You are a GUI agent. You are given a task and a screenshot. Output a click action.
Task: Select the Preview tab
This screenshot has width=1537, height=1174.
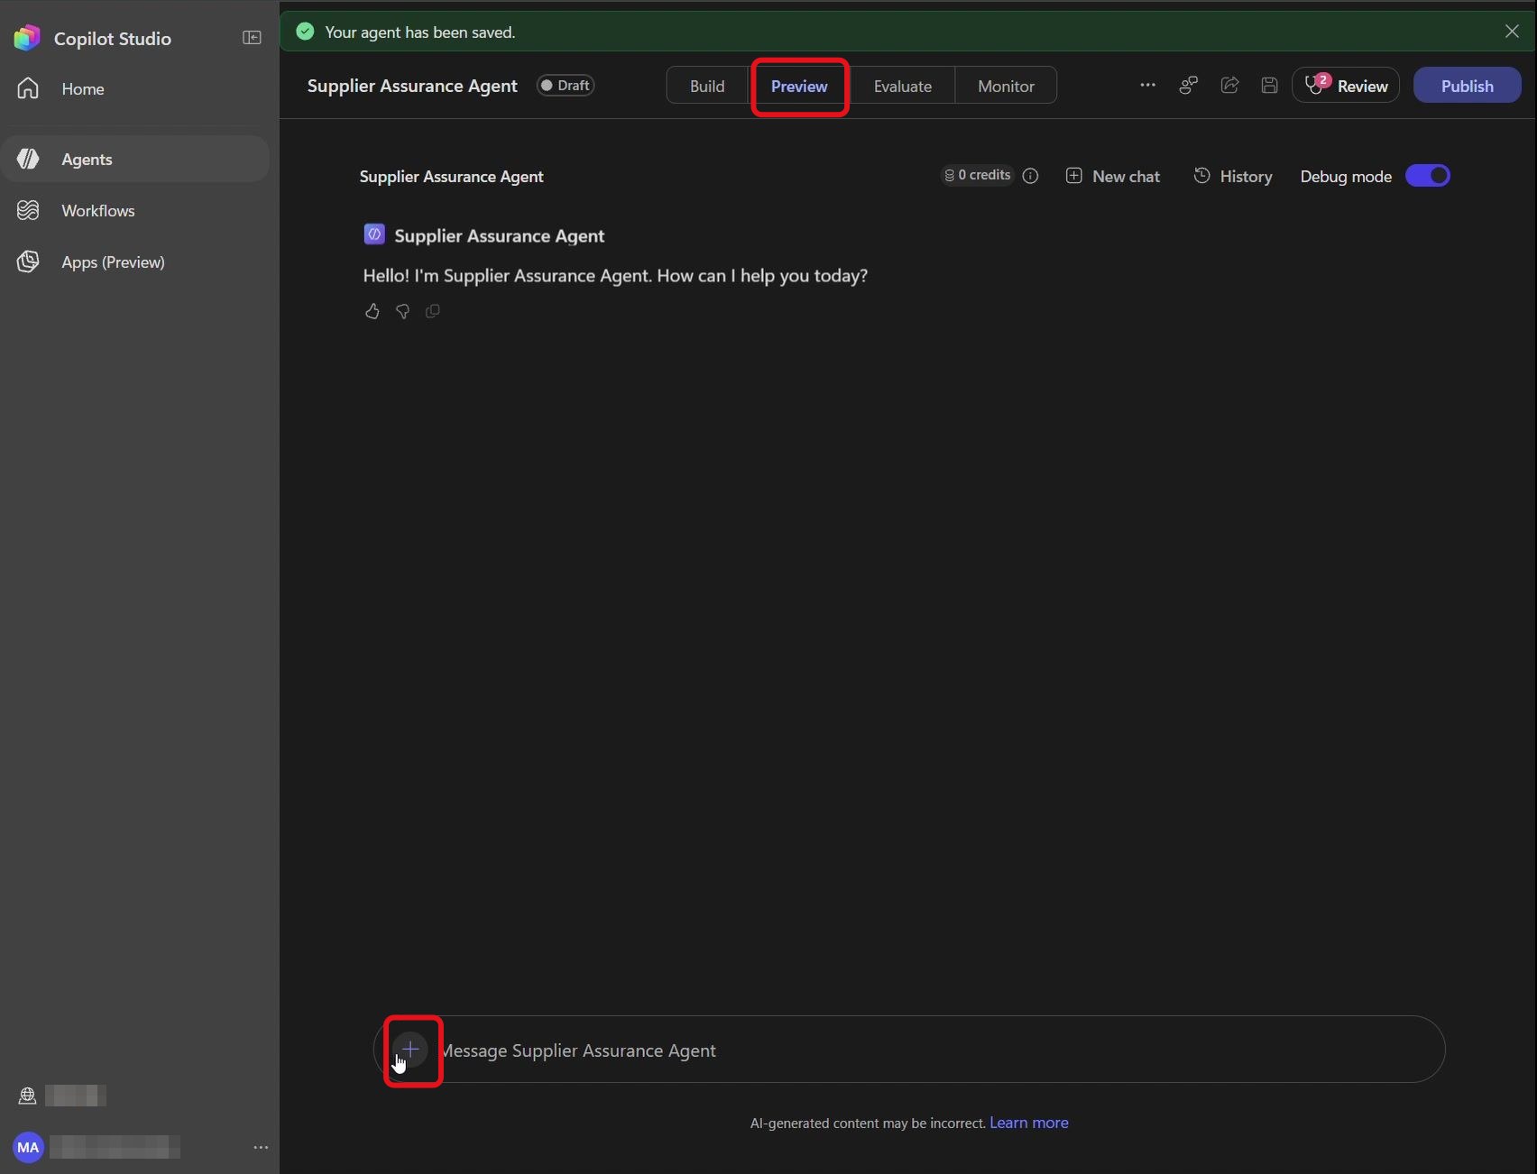pos(799,86)
